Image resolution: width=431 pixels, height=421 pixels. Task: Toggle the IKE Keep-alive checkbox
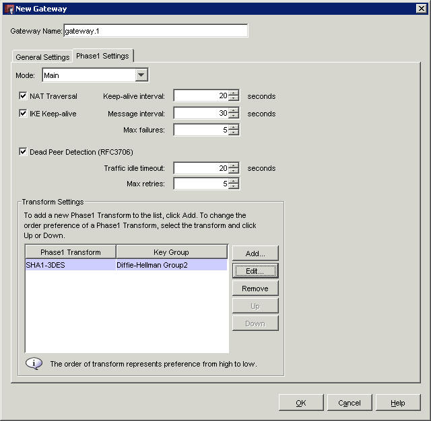tap(23, 114)
